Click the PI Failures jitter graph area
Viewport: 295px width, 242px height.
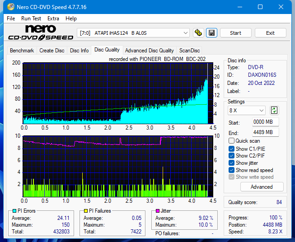coord(118,167)
